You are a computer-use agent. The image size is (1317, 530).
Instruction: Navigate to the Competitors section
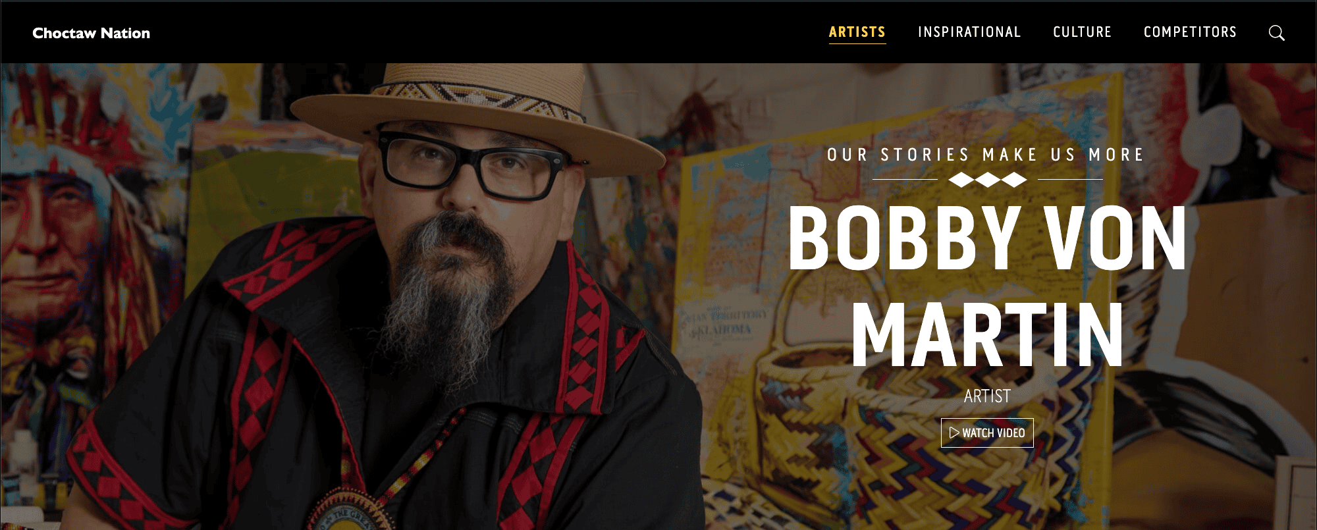[1190, 32]
